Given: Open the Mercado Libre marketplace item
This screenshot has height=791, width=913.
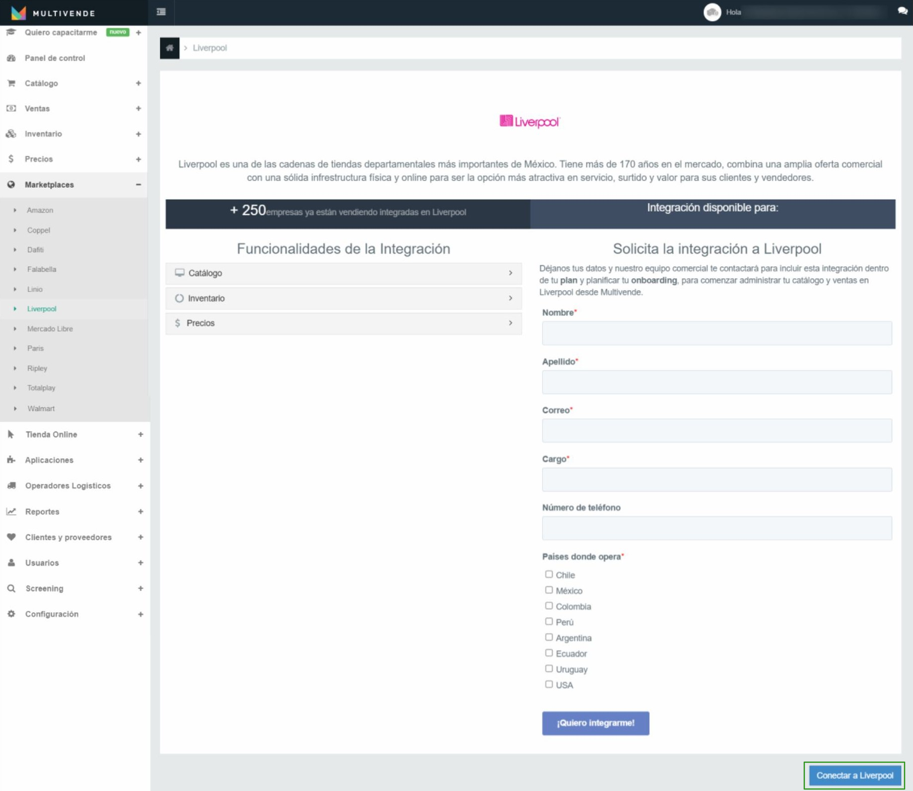Looking at the screenshot, I should 50,329.
